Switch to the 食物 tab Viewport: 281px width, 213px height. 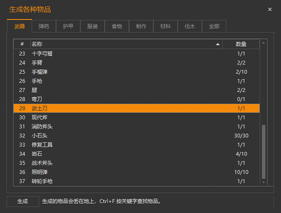coord(117,27)
